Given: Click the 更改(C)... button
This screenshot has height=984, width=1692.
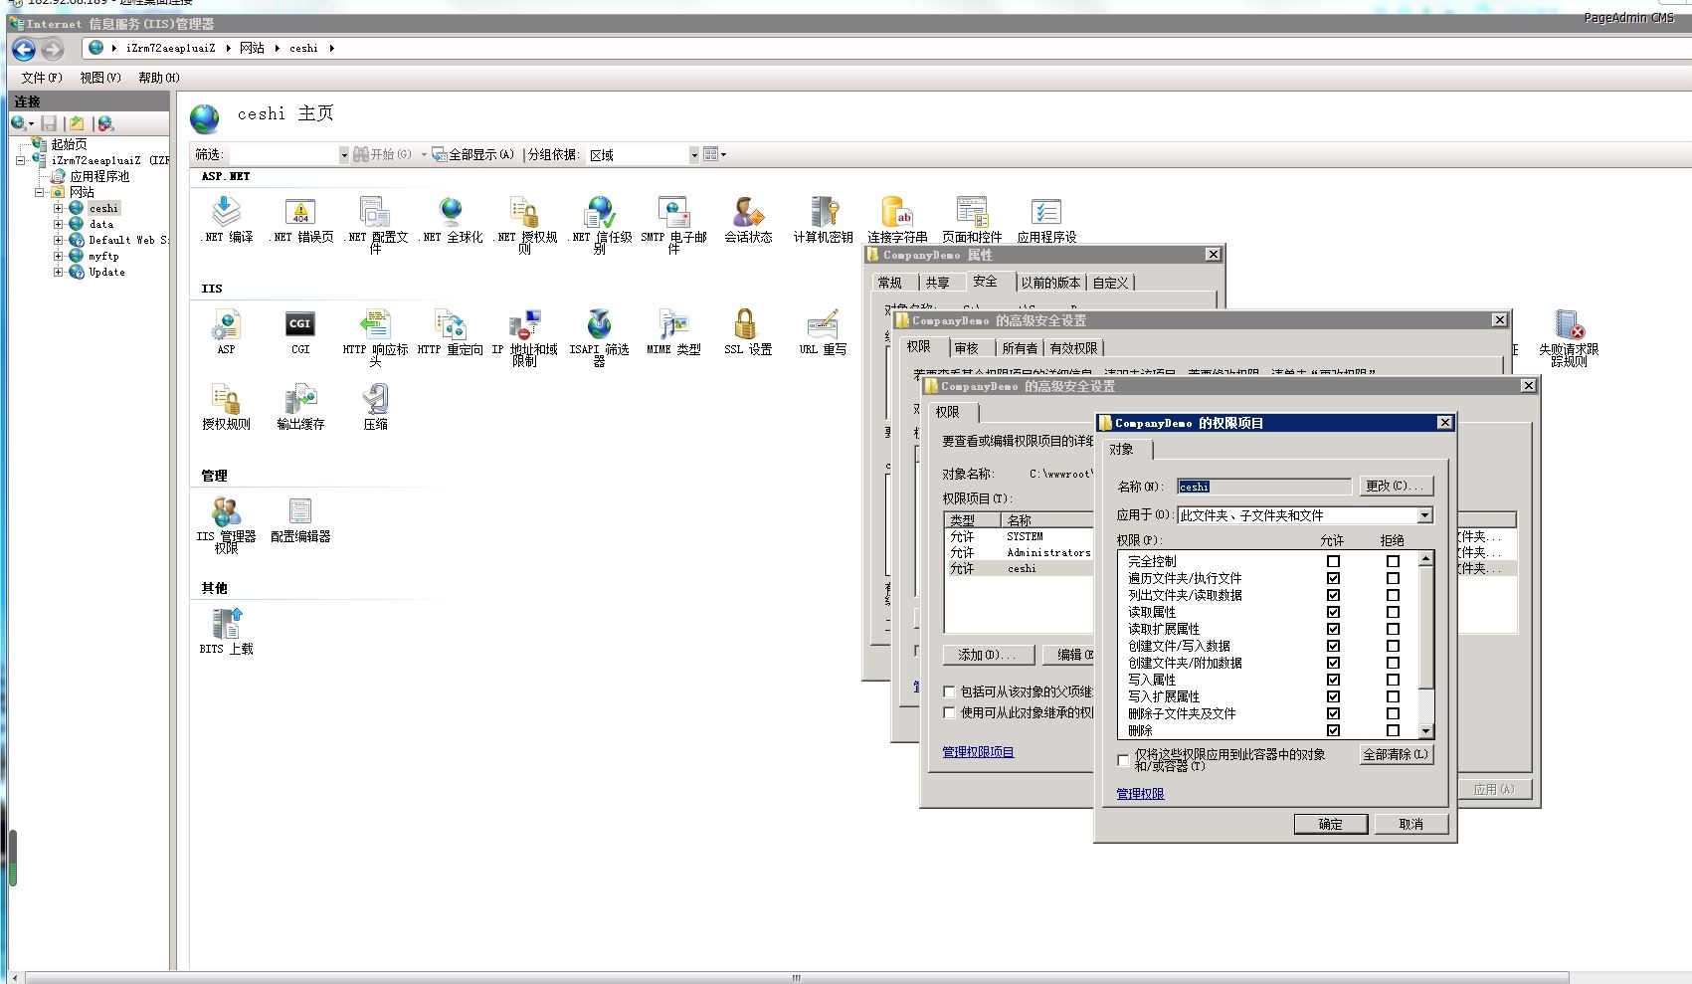Looking at the screenshot, I should point(1397,486).
